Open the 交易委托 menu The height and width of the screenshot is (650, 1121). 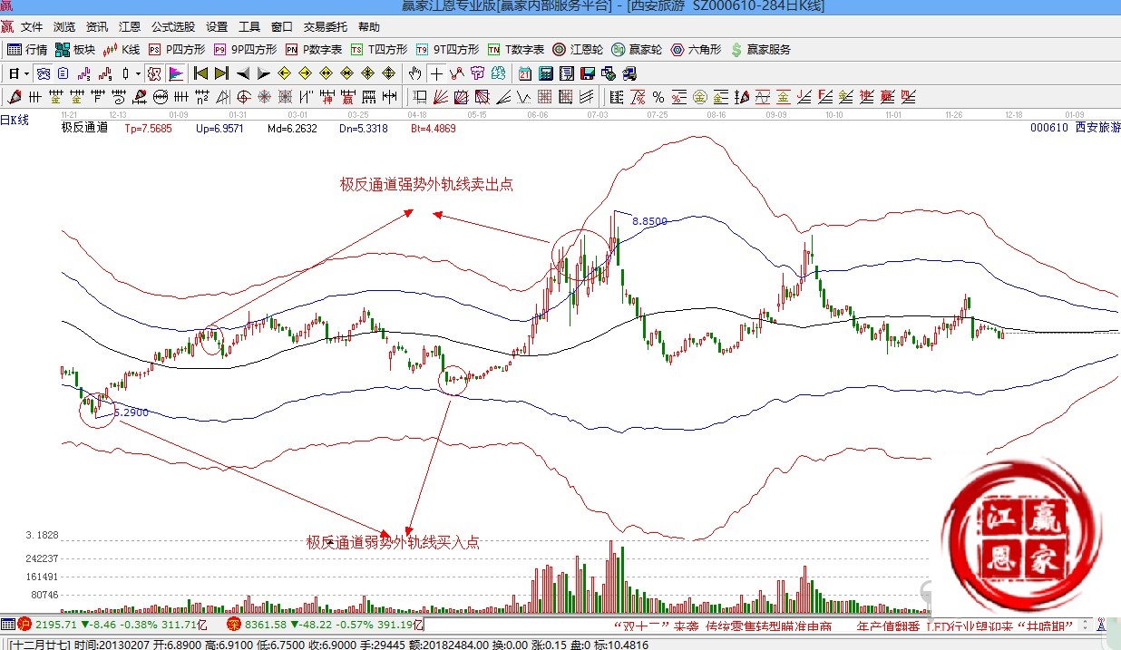(x=325, y=27)
